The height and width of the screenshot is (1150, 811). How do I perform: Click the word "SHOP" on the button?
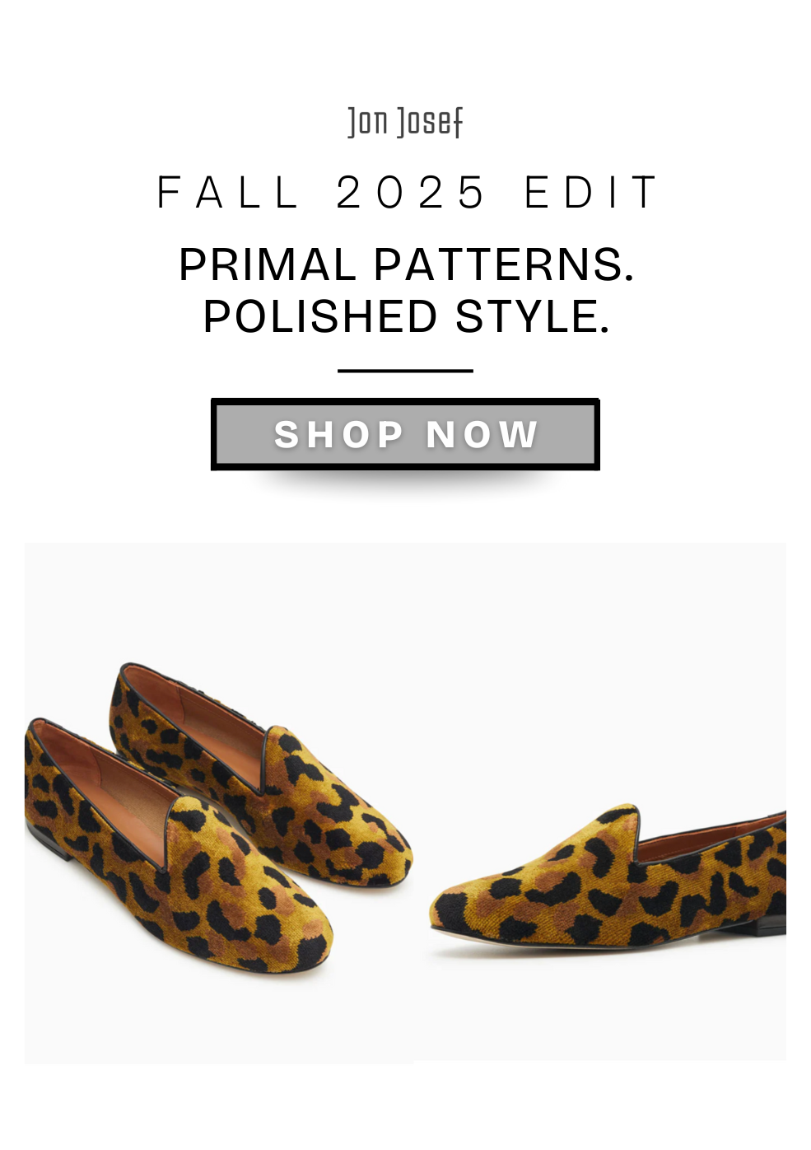click(x=338, y=434)
